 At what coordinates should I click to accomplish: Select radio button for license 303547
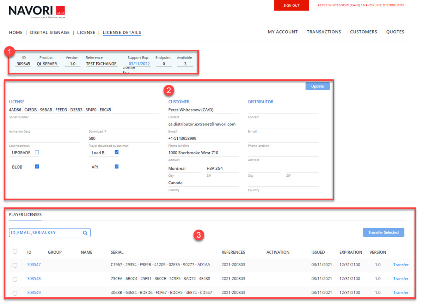coord(15,265)
